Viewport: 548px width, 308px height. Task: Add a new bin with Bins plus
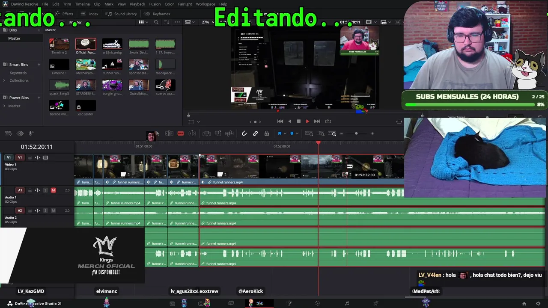pos(39,30)
